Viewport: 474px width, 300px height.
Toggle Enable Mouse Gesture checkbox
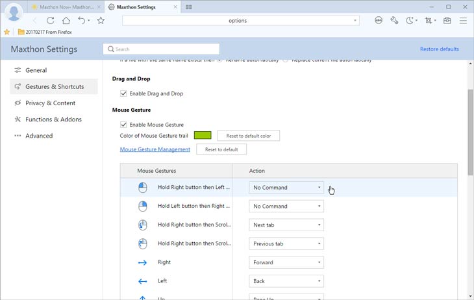pos(123,125)
